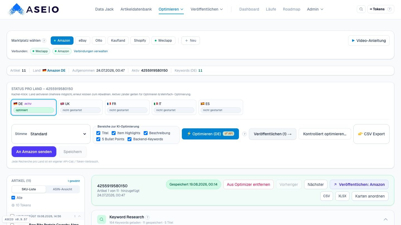Click the help icon beside Tokens
This screenshot has height=225, width=401.
point(390,9)
